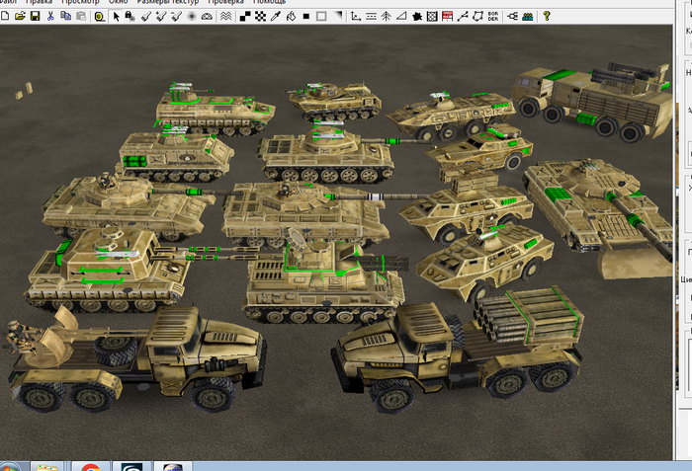
Task: Open the red calendar-style build list icon
Action: (447, 17)
